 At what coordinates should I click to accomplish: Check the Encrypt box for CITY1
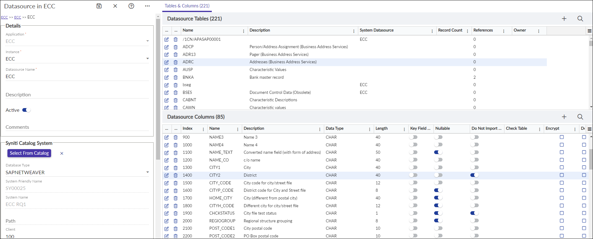562,167
